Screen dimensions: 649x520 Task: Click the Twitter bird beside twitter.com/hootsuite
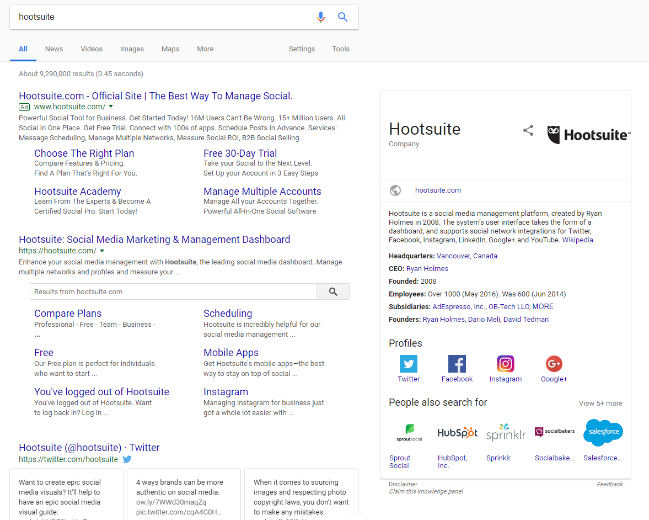pyautogui.click(x=127, y=459)
